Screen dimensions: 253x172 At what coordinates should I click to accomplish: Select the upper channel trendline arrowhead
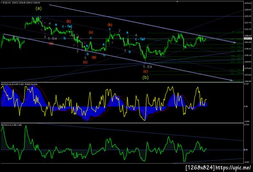pyautogui.click(x=234, y=42)
